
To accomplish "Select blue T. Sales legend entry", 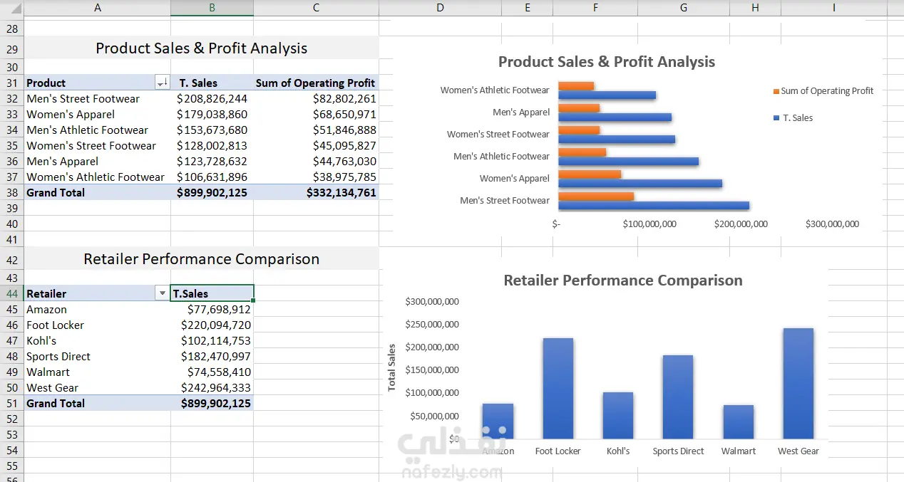I will 793,118.
